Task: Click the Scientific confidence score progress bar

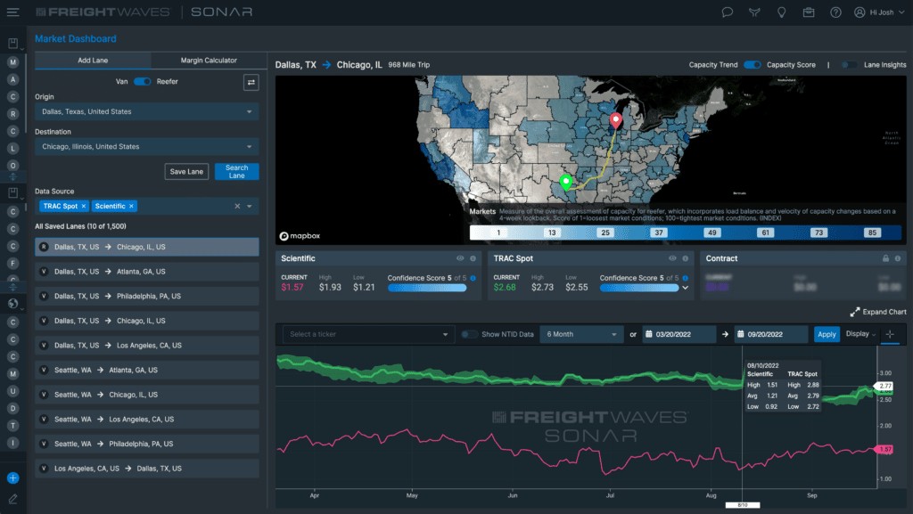Action: tap(426, 286)
